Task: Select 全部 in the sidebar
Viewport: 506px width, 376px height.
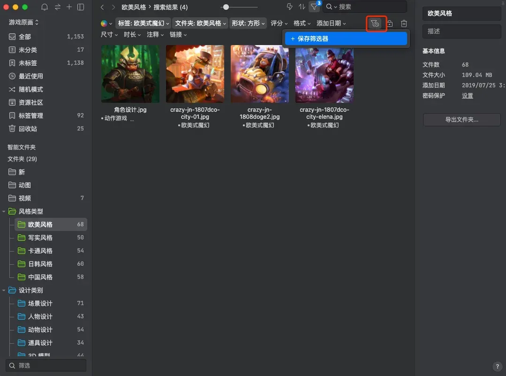Action: [46, 37]
